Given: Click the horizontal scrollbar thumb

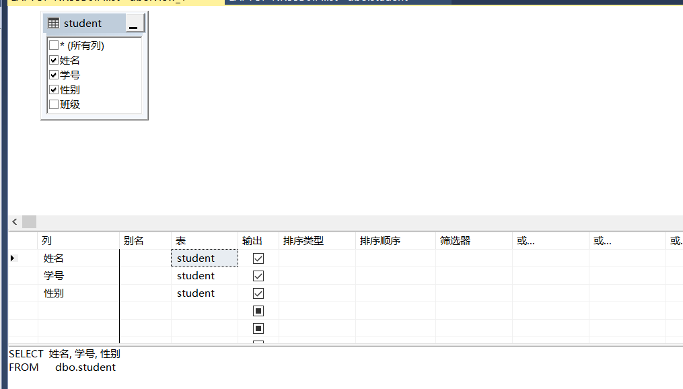Looking at the screenshot, I should coord(29,221).
